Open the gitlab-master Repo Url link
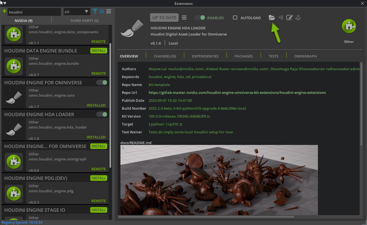Viewport: 367px width, 225px height. click(x=237, y=92)
